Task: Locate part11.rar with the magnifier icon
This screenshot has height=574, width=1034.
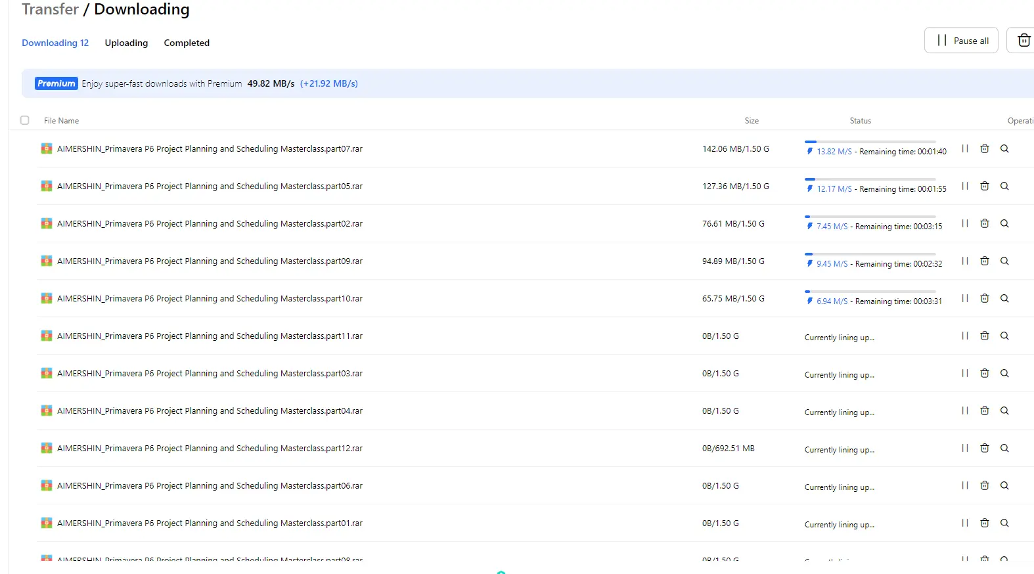Action: (x=1004, y=336)
